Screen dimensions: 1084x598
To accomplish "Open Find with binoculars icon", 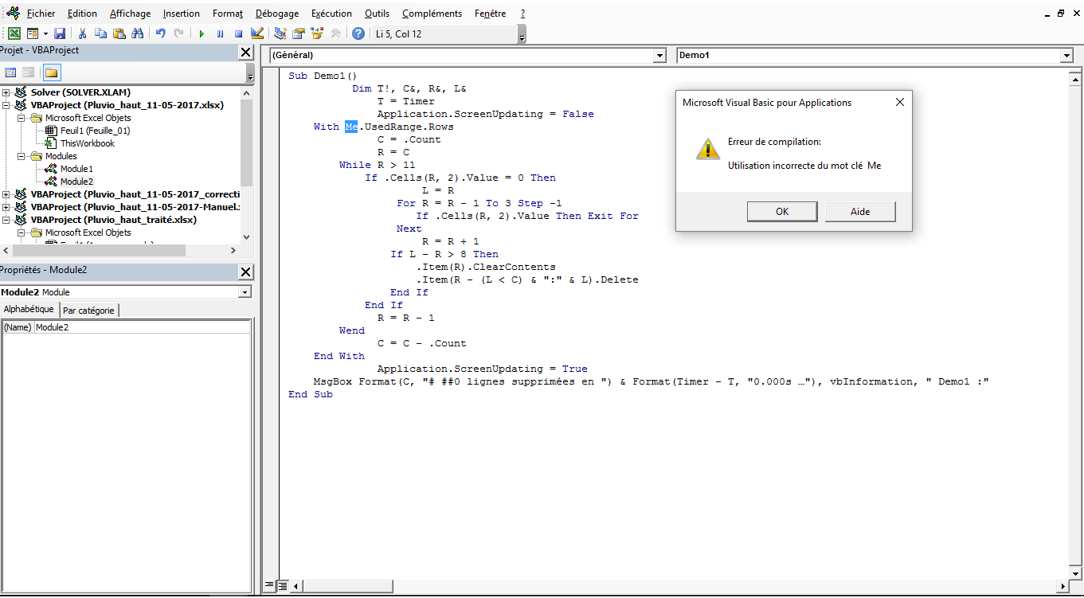I will point(137,33).
